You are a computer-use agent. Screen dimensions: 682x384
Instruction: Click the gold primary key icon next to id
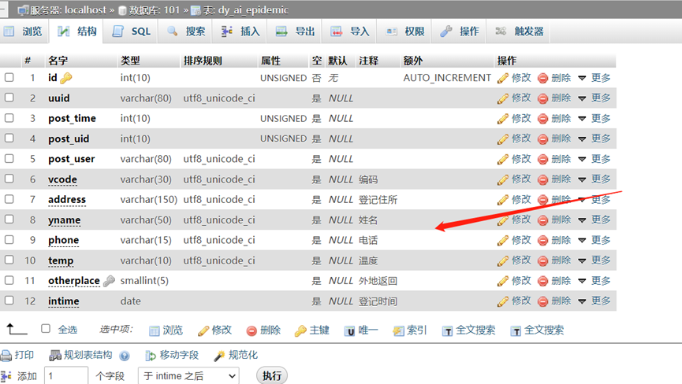66,78
